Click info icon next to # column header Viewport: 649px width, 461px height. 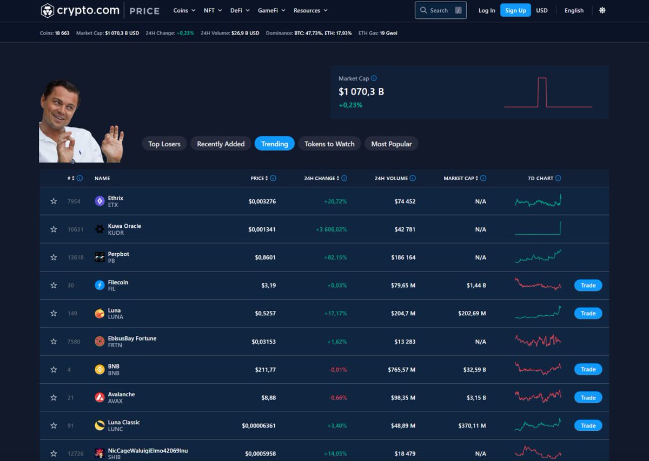click(x=80, y=178)
